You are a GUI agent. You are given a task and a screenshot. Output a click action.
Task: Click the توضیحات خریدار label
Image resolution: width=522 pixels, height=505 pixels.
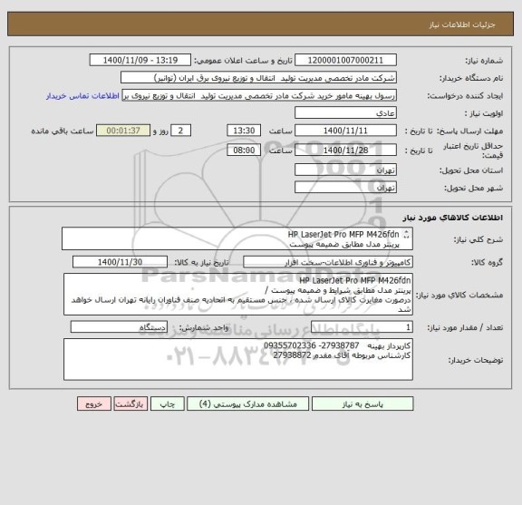click(x=476, y=361)
